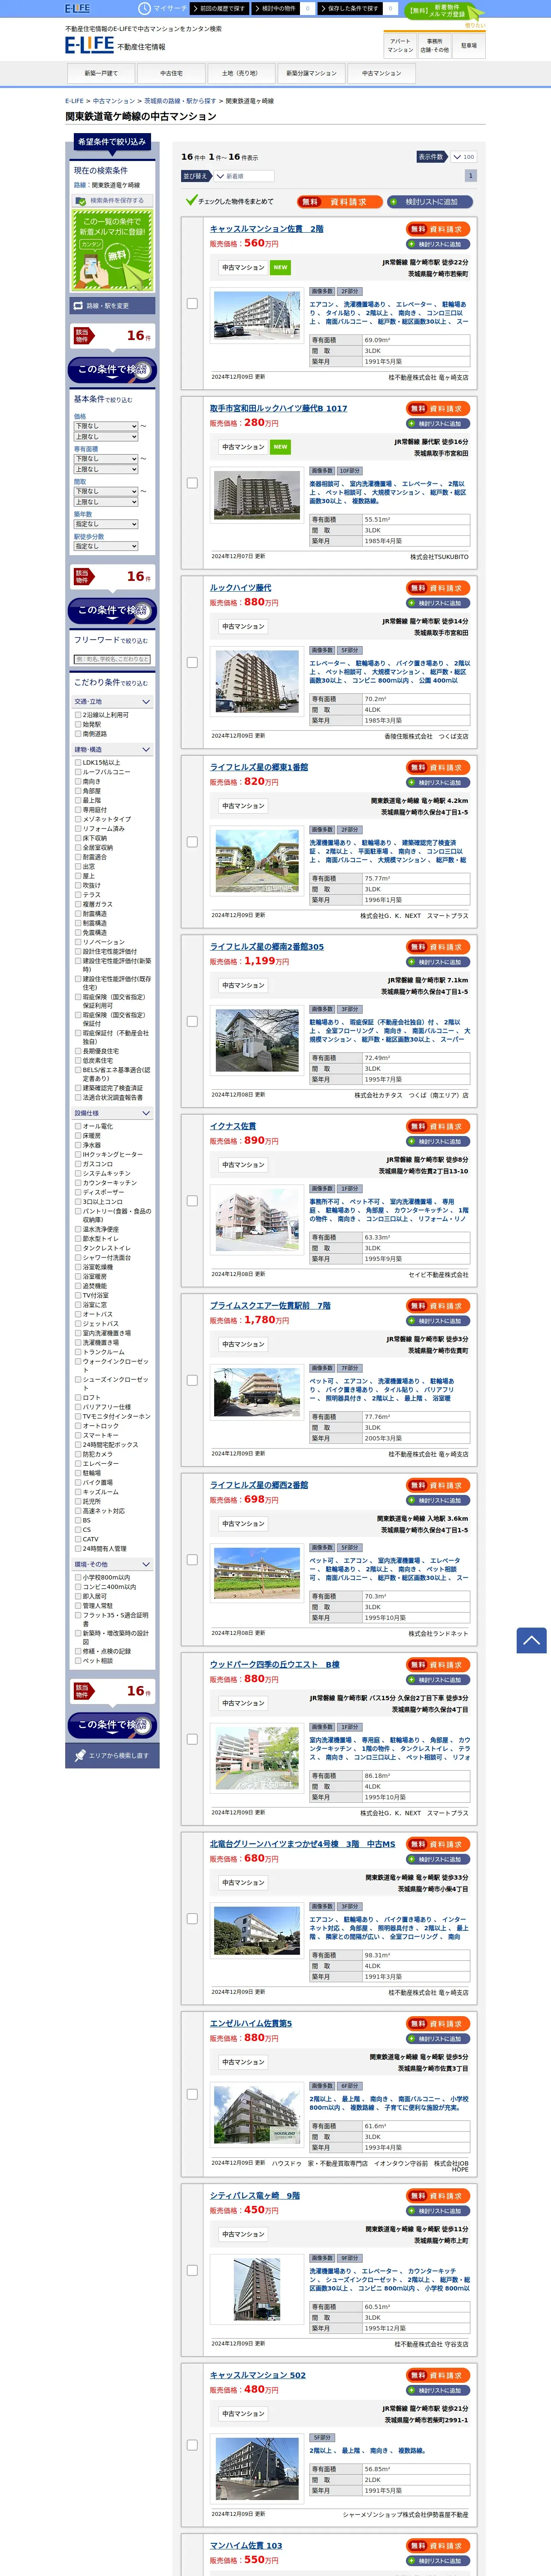Add マンハイム佐貫 103 to 検討リスト
This screenshot has height=2576, width=551.
[x=438, y=2561]
